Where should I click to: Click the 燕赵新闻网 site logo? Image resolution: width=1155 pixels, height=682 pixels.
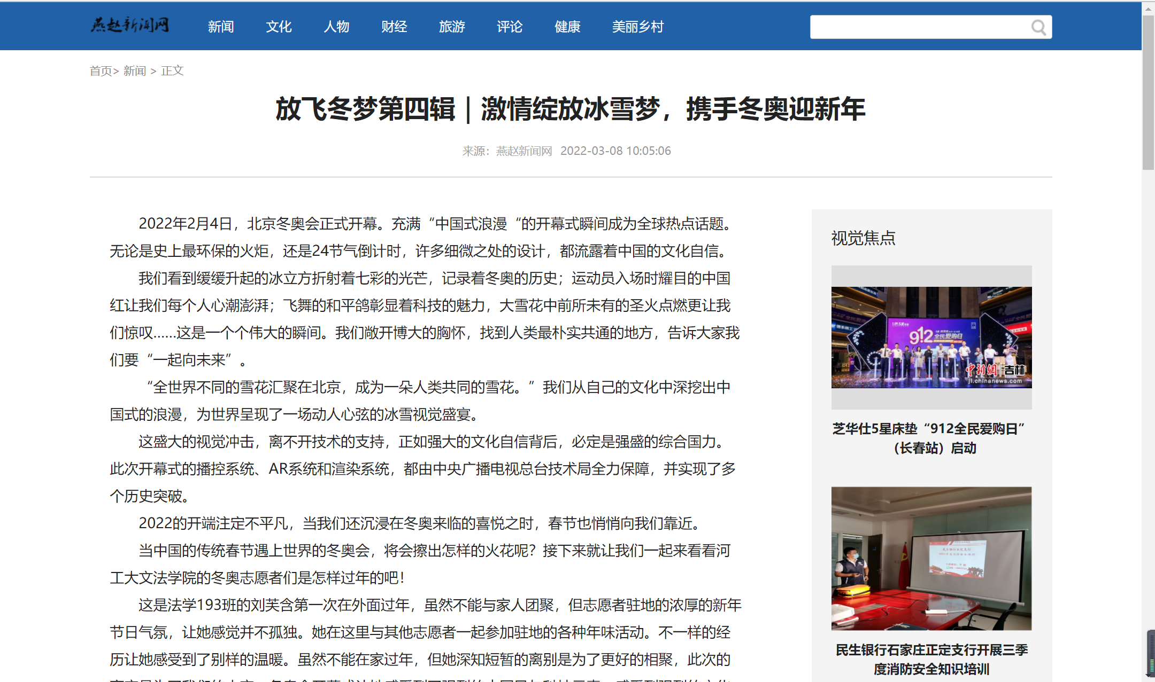(130, 25)
